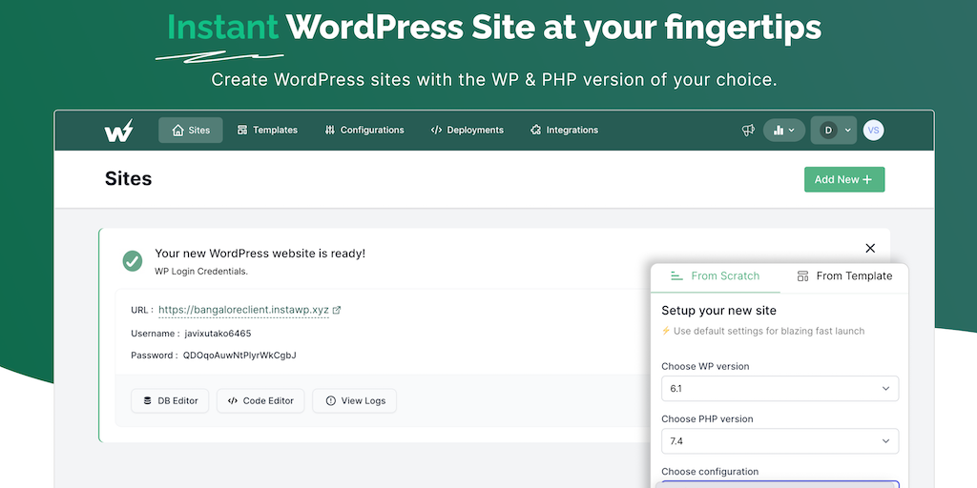Open the Code Editor
The height and width of the screenshot is (488, 977).
pos(260,401)
